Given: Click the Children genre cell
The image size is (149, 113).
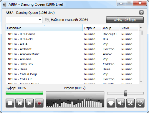Looking at the screenshot, I should tap(109, 64).
